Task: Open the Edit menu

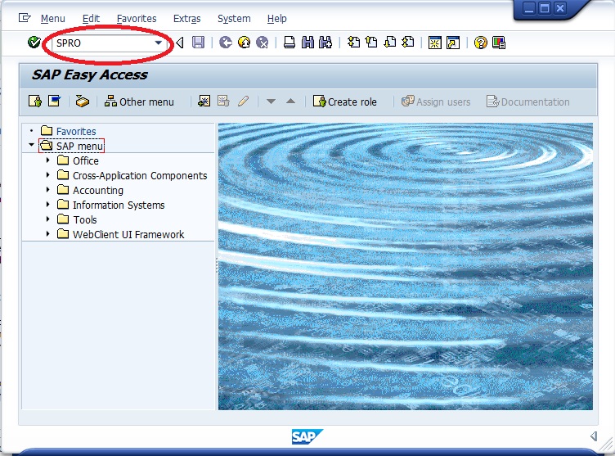Action: click(91, 19)
